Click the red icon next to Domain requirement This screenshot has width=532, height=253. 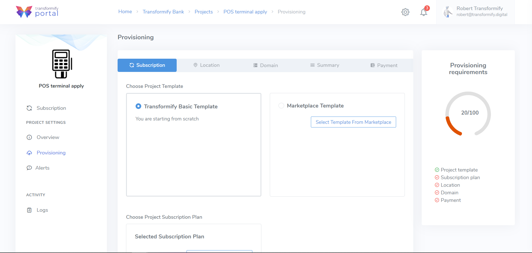point(437,193)
